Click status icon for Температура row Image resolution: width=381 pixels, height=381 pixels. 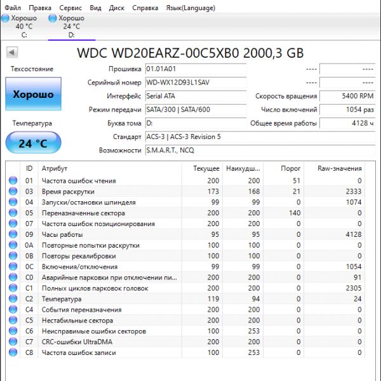click(x=13, y=299)
